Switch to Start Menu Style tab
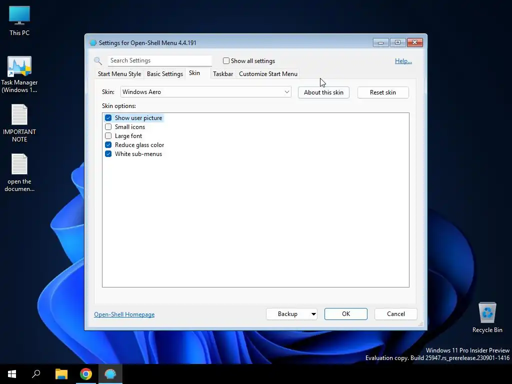Viewport: 512px width, 384px height. (x=119, y=74)
